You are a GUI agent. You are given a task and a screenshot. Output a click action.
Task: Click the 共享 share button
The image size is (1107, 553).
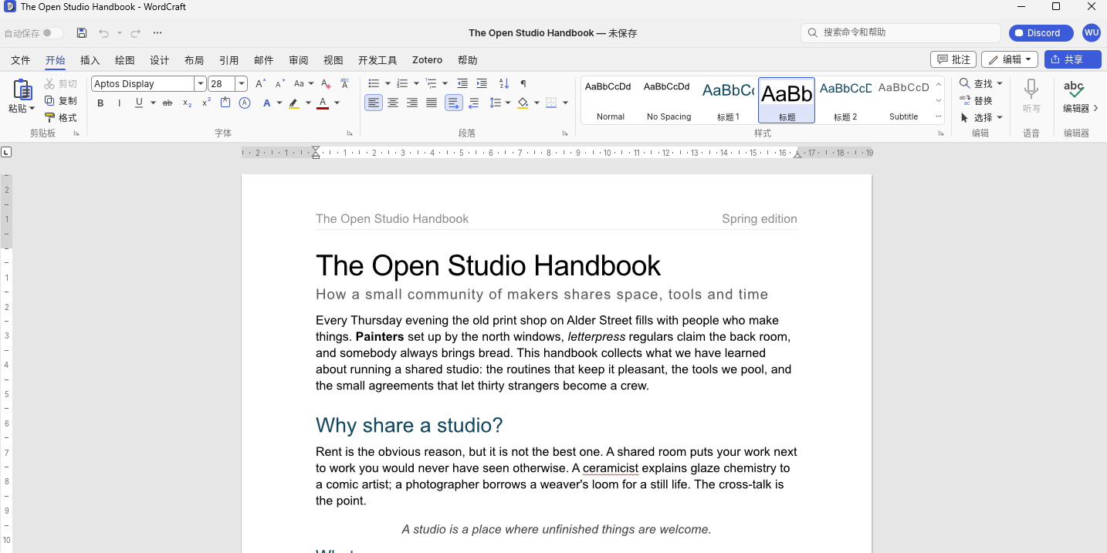pyautogui.click(x=1073, y=59)
